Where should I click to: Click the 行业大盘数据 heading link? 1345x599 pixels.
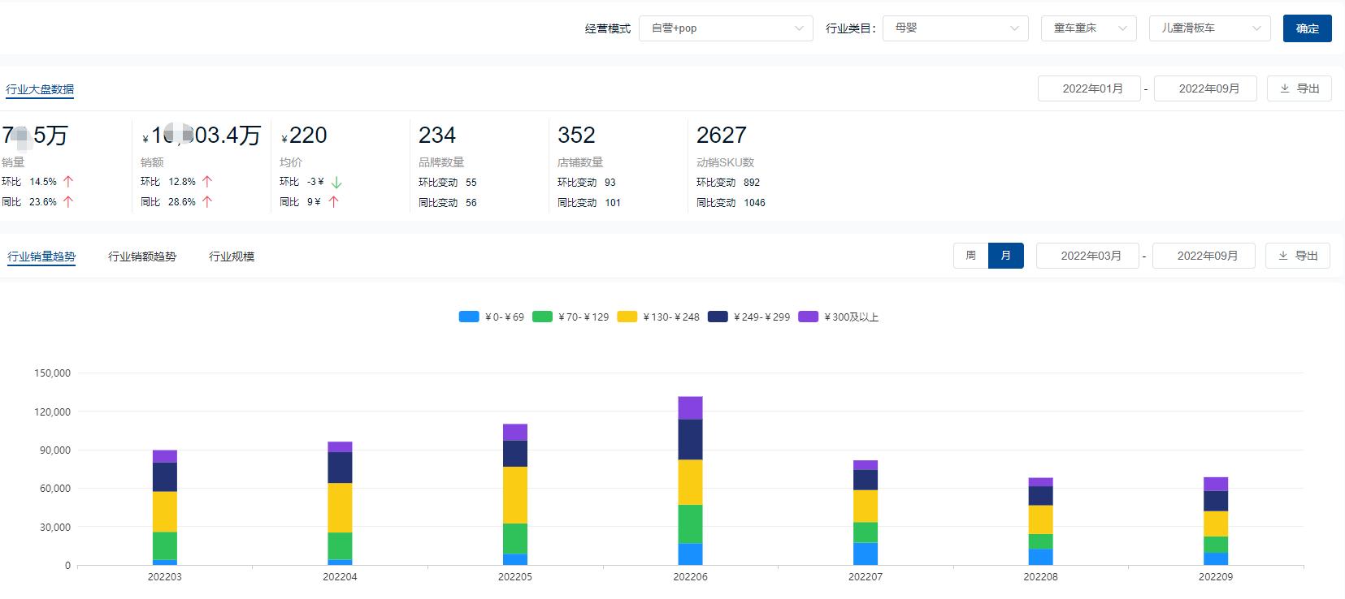tap(40, 89)
